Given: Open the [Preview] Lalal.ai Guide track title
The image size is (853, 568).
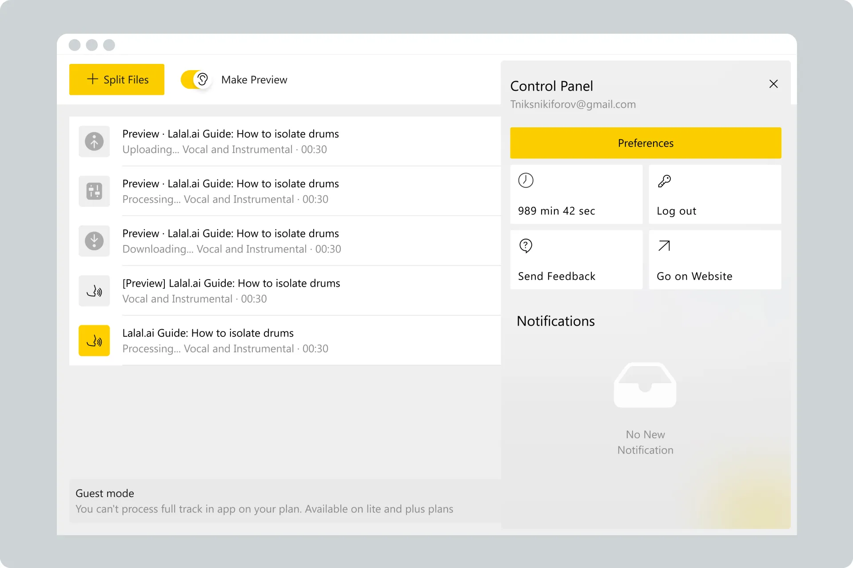Looking at the screenshot, I should pyautogui.click(x=231, y=283).
